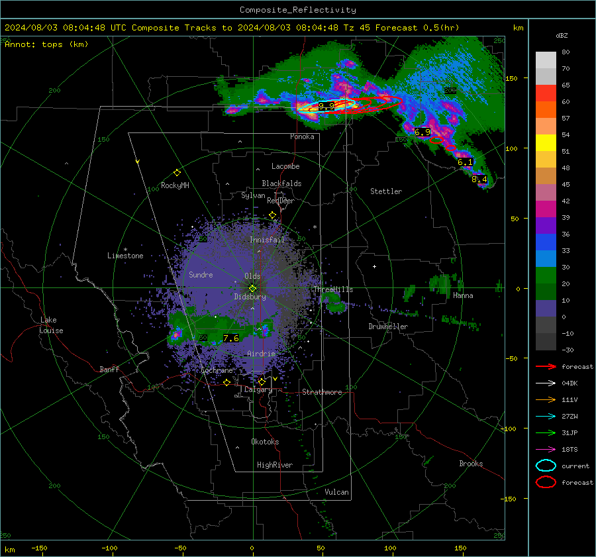Pick the bright green 30 dBZ swatch

[546, 275]
